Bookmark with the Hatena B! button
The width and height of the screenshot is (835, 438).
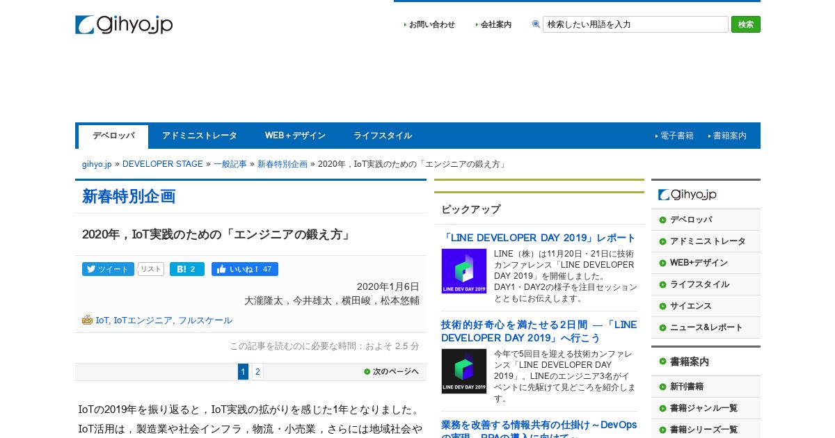(187, 269)
